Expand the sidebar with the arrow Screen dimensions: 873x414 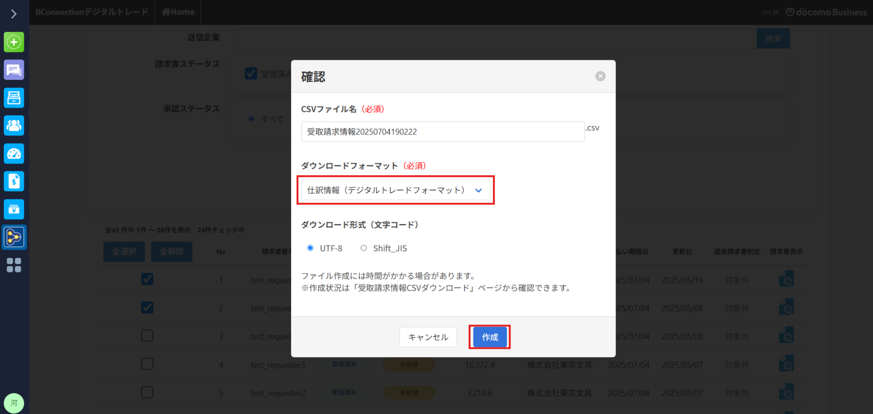coord(14,14)
